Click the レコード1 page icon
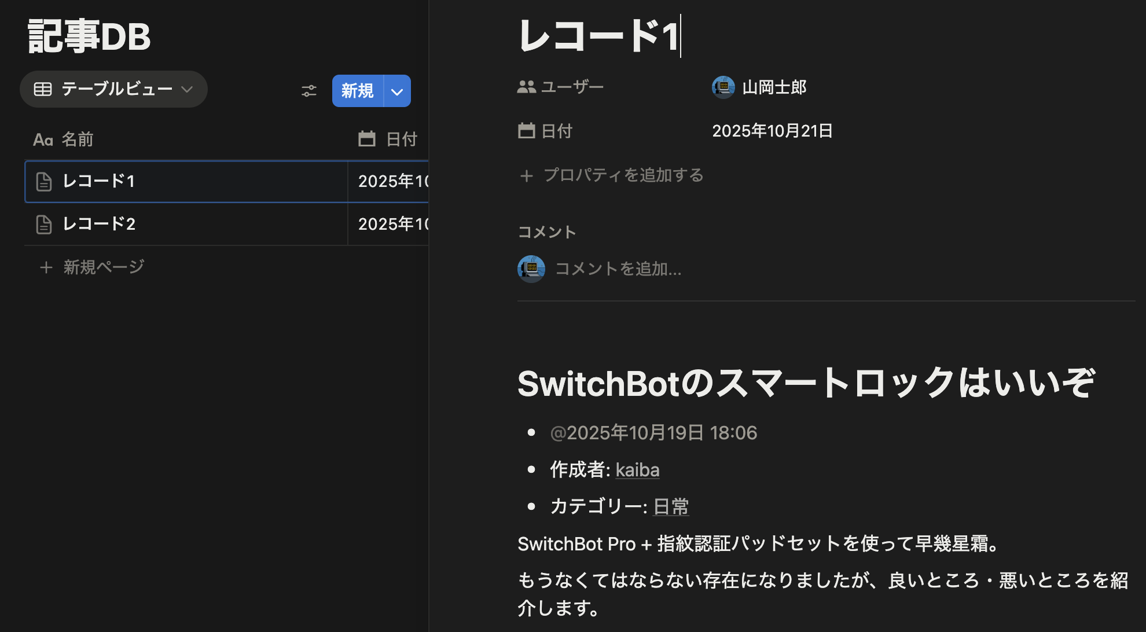The height and width of the screenshot is (632, 1146). coord(44,182)
